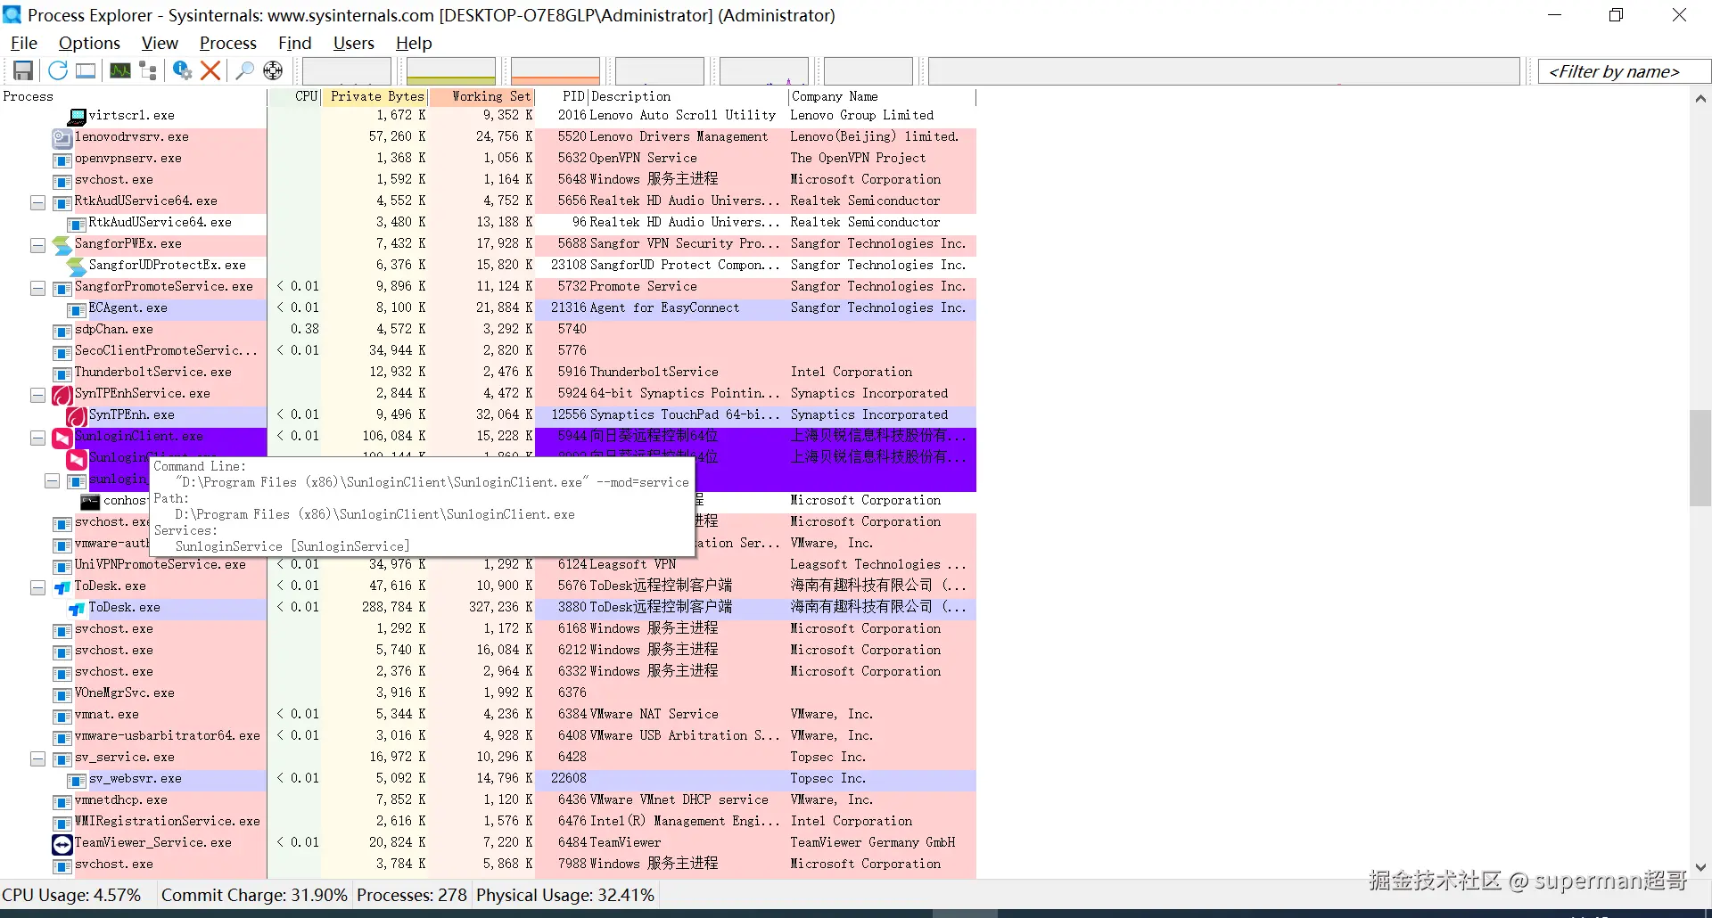Click the Save toolbar icon

tap(23, 70)
